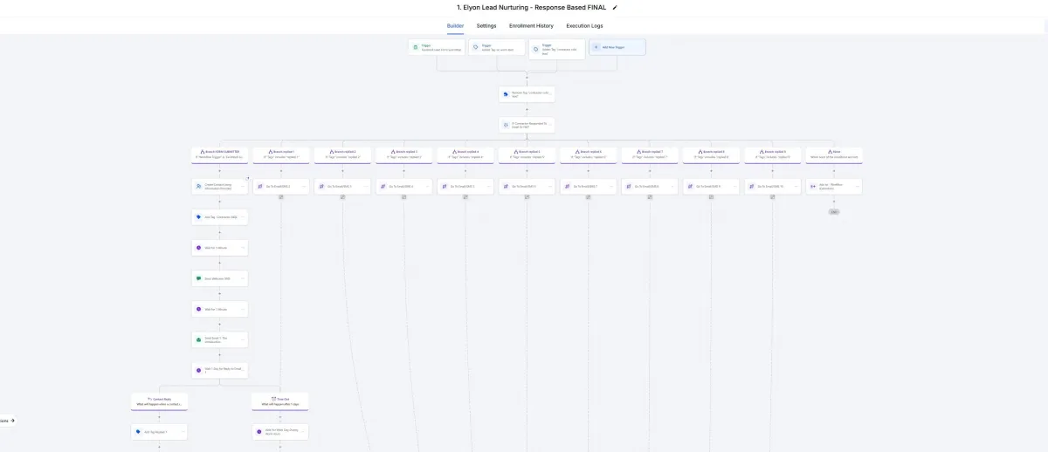Click the link icon below Branch replied 9 Go To
Image resolution: width=1048 pixels, height=452 pixels.
(x=773, y=198)
